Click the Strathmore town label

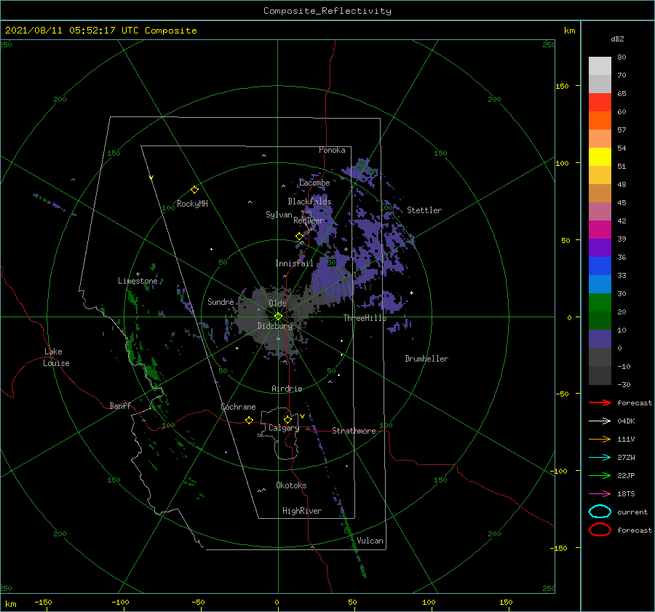pyautogui.click(x=354, y=431)
